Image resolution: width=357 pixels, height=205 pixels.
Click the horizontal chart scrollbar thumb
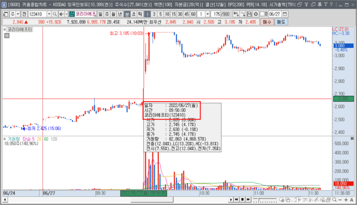[x=151, y=200]
